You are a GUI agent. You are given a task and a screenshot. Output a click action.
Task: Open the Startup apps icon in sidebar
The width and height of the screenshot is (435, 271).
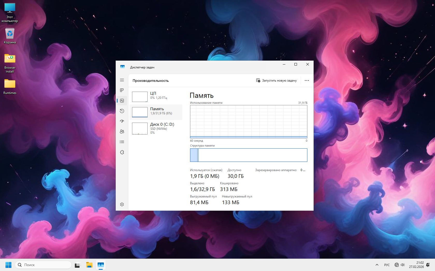pyautogui.click(x=122, y=121)
